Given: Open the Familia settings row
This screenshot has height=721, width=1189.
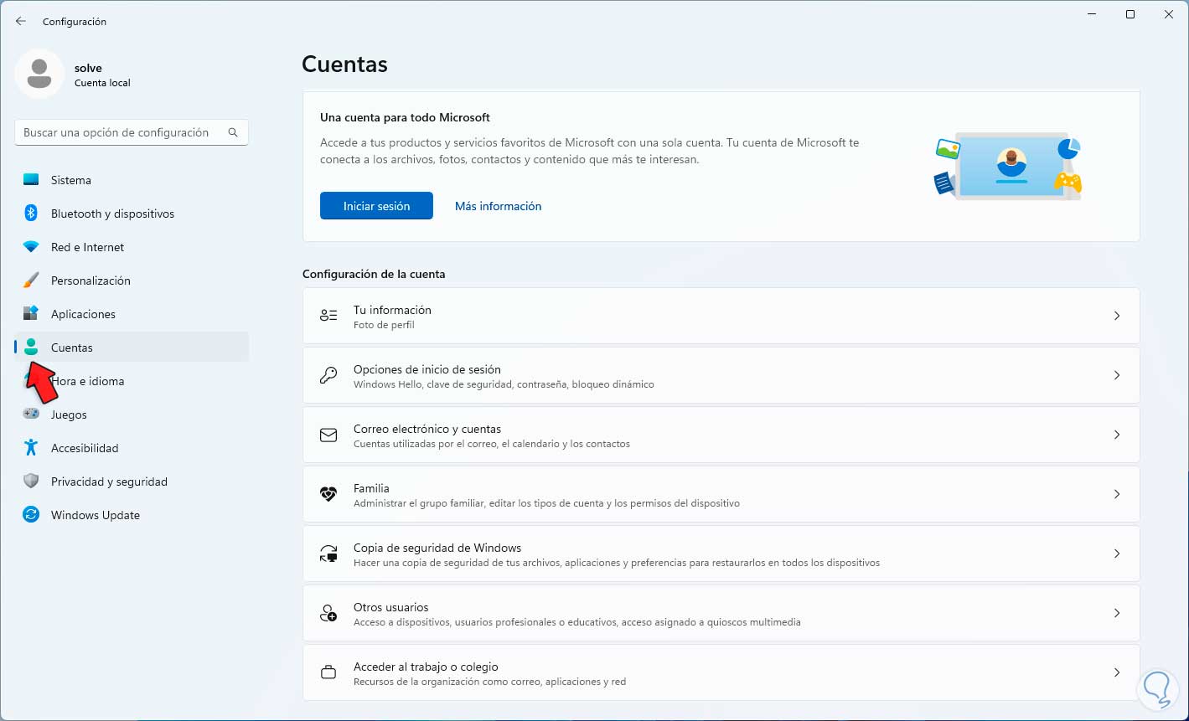Looking at the screenshot, I should (721, 494).
